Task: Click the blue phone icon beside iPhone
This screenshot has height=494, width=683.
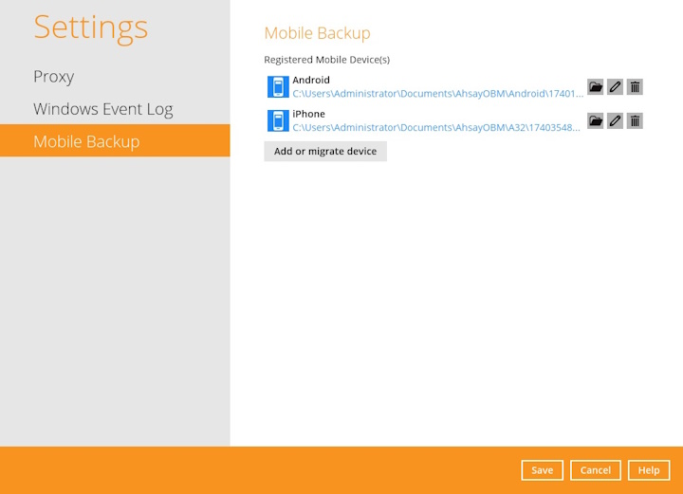Action: (278, 120)
